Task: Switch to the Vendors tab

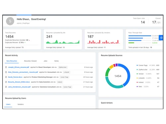Action: tap(21, 104)
